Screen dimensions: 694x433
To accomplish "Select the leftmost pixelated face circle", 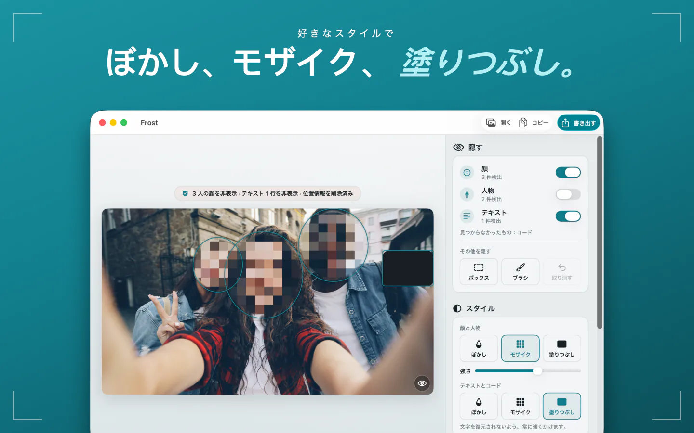I will click(218, 265).
